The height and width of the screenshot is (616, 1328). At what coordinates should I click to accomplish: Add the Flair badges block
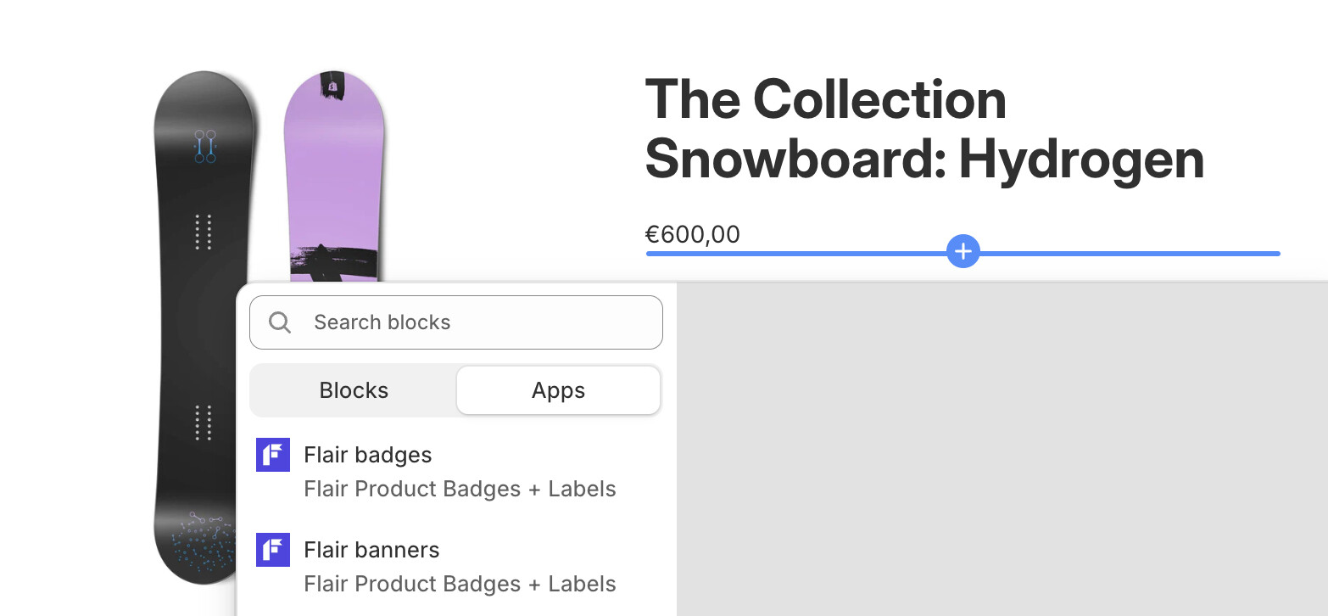pos(368,455)
